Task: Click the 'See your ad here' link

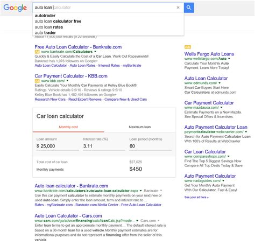Action: coord(196,197)
